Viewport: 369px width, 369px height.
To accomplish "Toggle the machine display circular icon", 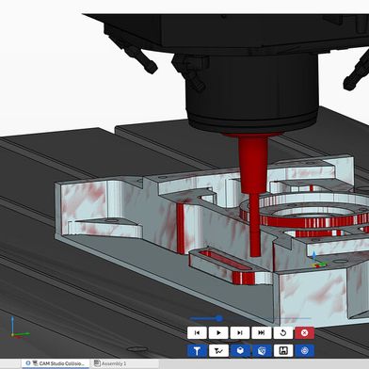I will tap(304, 351).
